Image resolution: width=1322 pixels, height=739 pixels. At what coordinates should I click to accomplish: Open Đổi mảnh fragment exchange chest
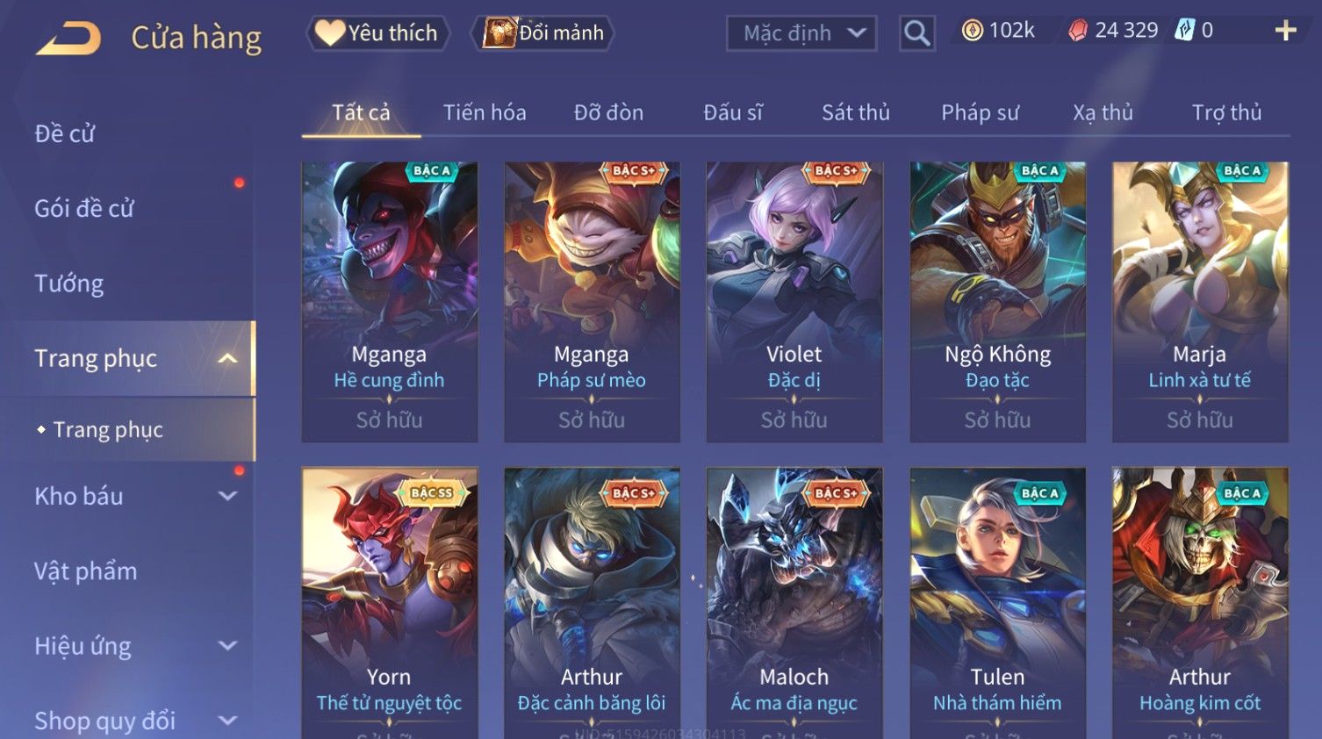543,33
